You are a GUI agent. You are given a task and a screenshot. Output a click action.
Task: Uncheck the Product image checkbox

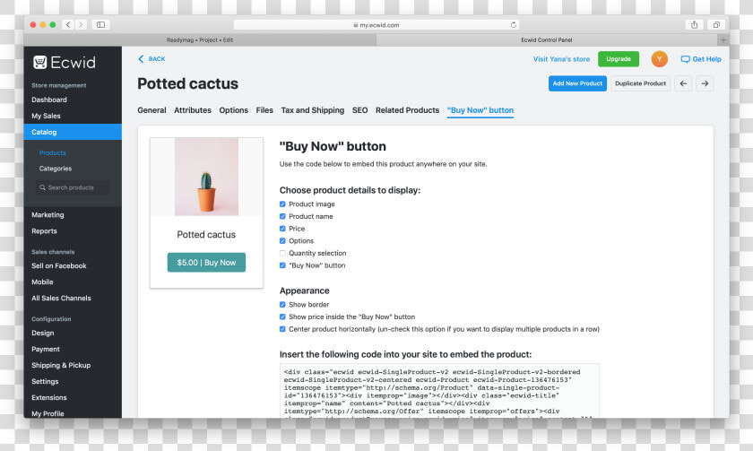click(282, 204)
